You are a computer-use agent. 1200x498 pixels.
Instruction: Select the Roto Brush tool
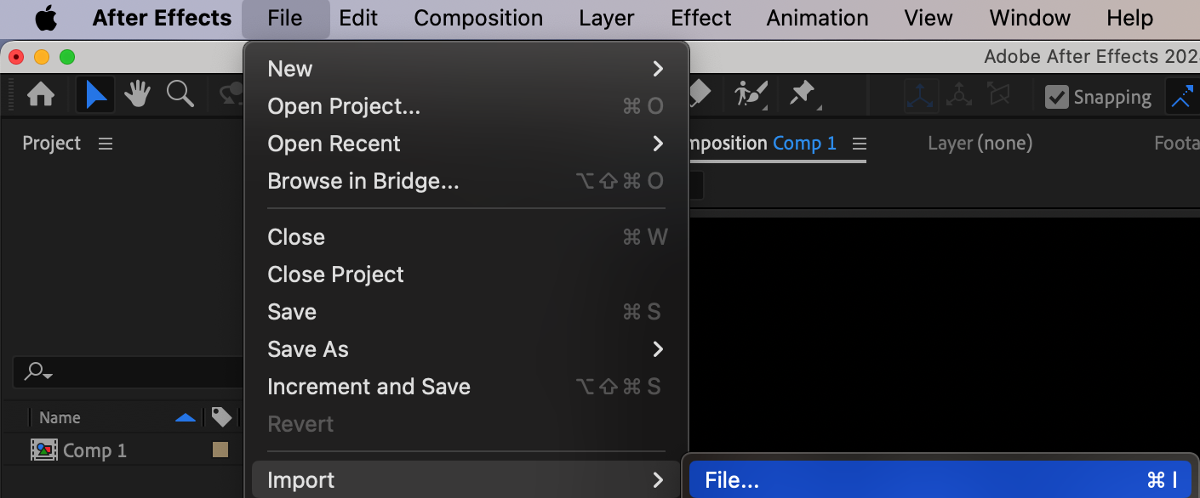coord(751,94)
